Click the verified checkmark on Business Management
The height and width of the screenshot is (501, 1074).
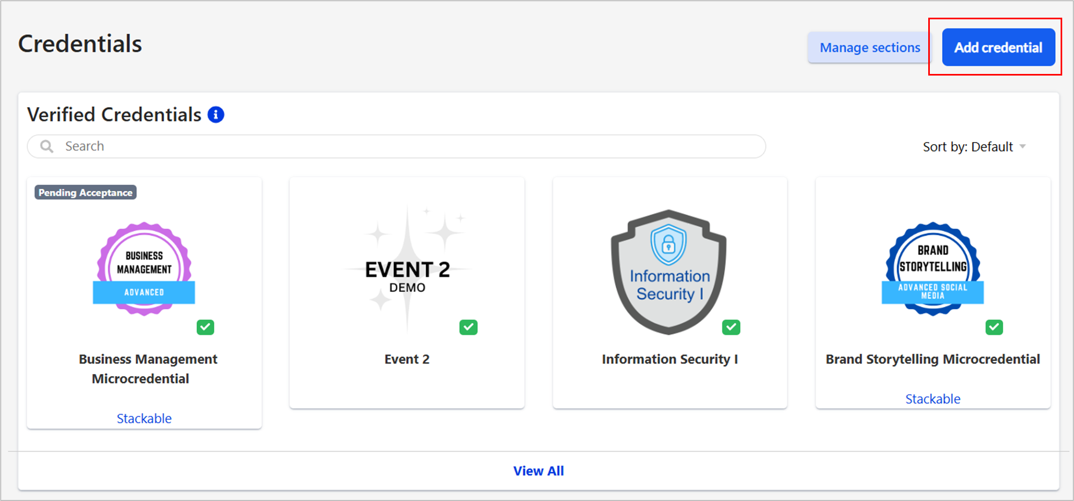click(x=205, y=327)
